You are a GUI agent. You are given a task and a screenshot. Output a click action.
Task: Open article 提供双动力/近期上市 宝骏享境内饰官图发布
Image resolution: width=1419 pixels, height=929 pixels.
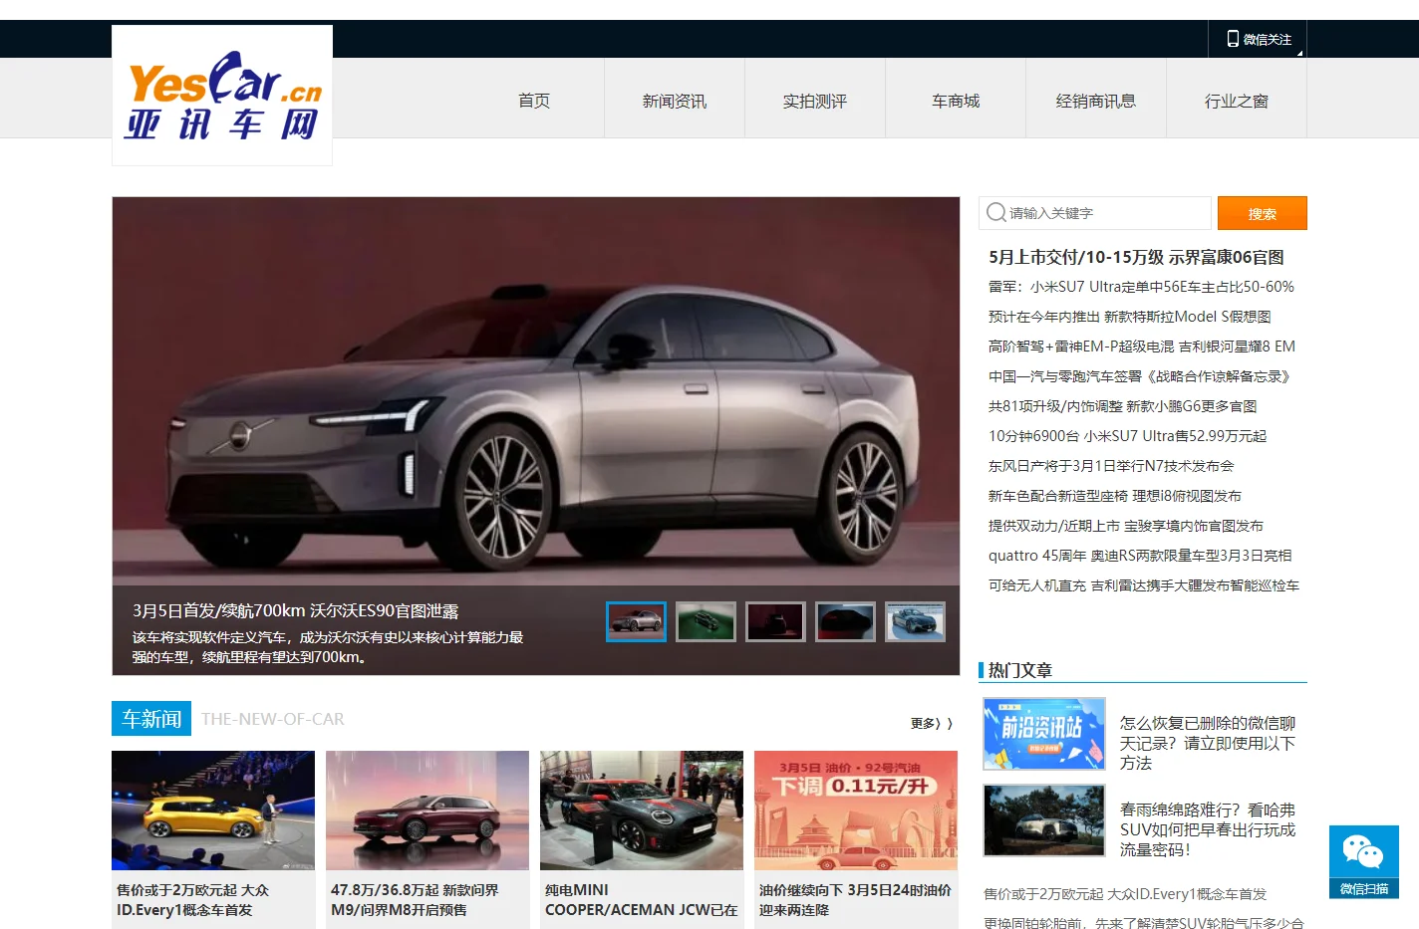pyautogui.click(x=1126, y=526)
